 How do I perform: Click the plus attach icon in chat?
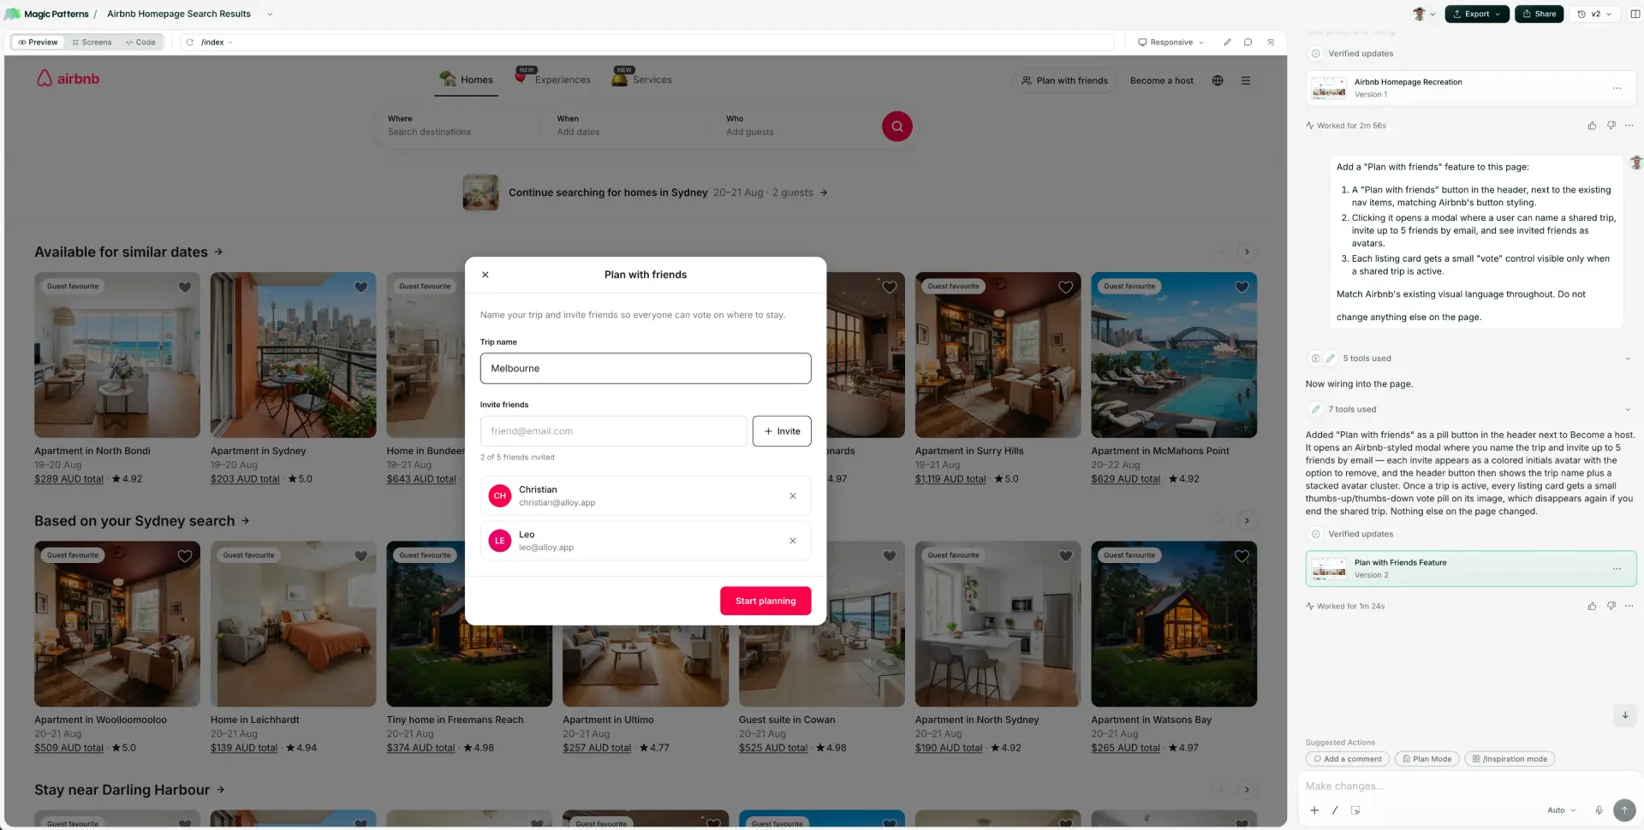click(1314, 810)
